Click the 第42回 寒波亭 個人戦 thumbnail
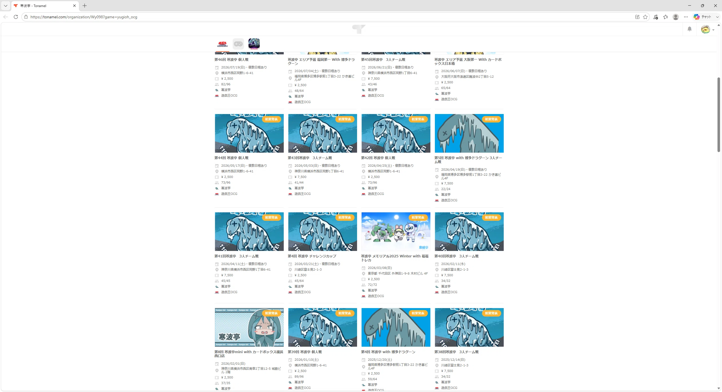The width and height of the screenshot is (722, 392). 396,133
